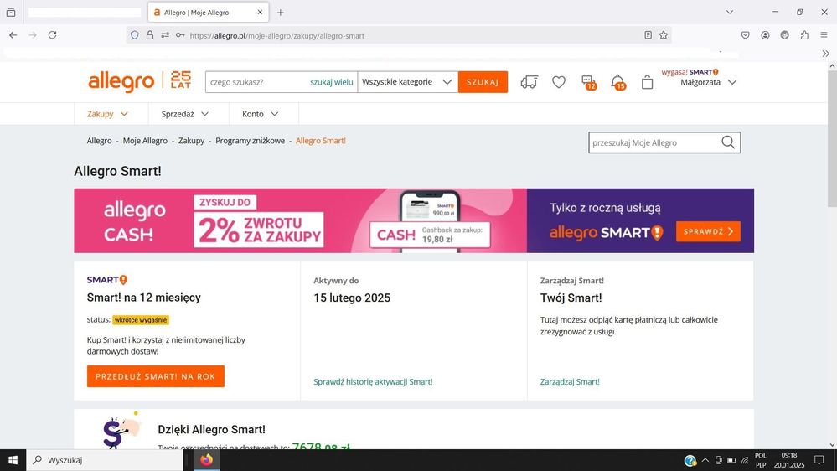Show hidden tray icons chevron

(x=705, y=460)
